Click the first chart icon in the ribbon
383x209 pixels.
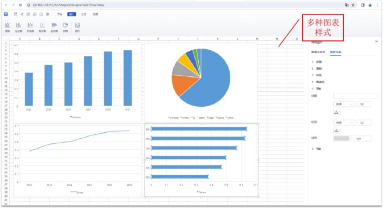pos(8,27)
